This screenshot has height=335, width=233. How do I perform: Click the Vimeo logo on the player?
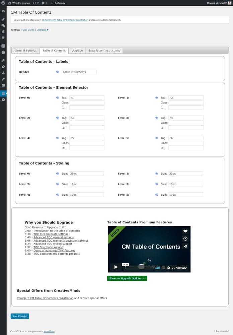pyautogui.click(x=181, y=267)
